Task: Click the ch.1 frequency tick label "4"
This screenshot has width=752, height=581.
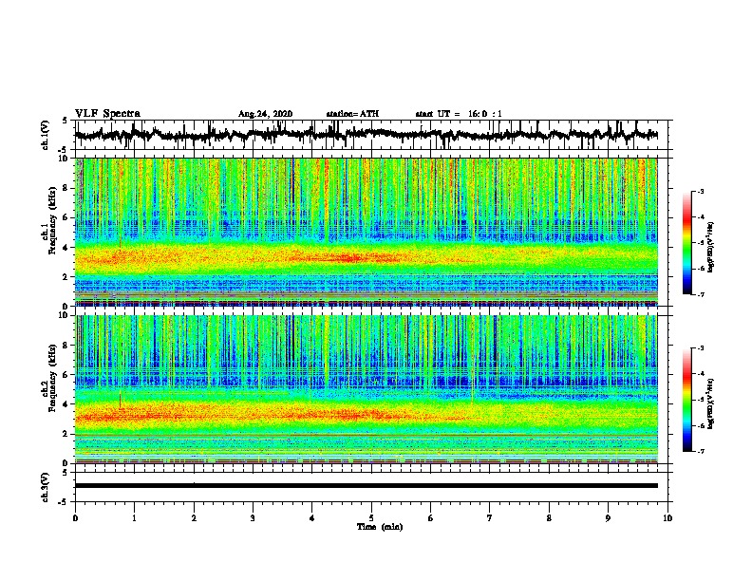Action: pos(66,248)
